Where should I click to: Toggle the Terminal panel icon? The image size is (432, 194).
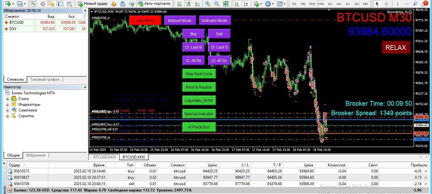[x=60, y=4]
